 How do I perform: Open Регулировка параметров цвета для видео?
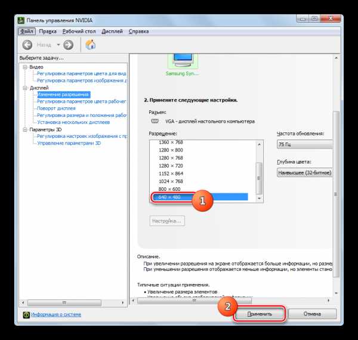tap(82, 73)
